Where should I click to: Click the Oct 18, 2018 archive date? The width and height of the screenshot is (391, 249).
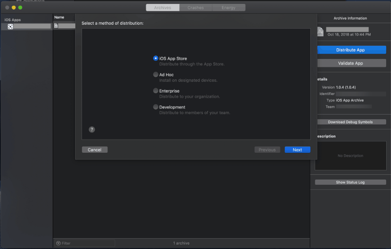349,34
